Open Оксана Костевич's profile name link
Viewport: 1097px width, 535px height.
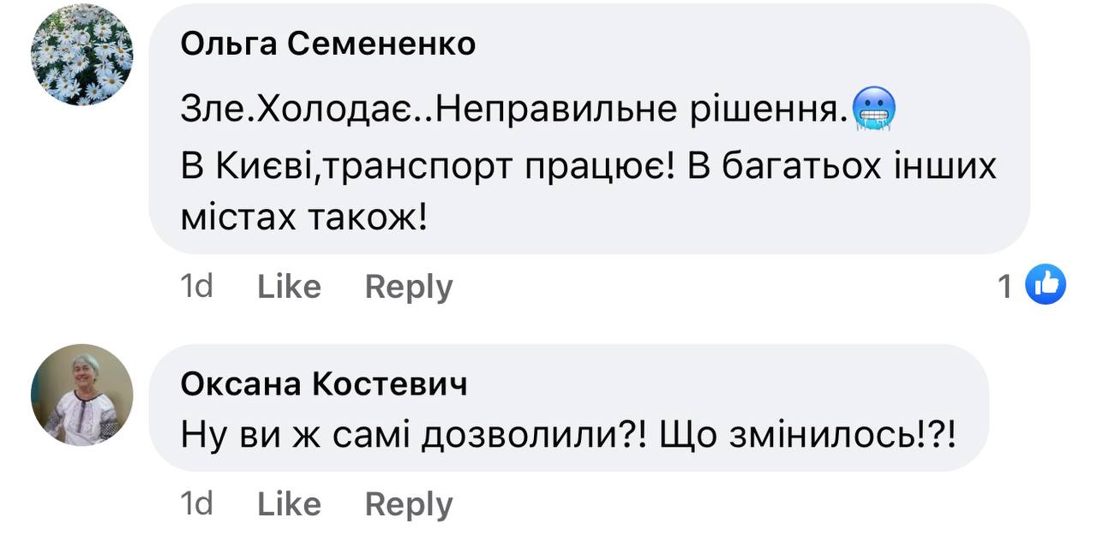324,384
